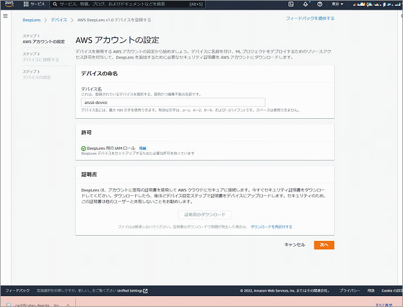Open the notifications bell
Screen dimensions: 403x307
click(x=305, y=4)
